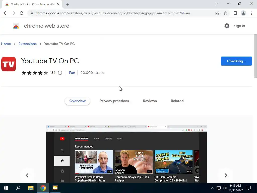Show next screenshot with right arrow

coord(226,175)
